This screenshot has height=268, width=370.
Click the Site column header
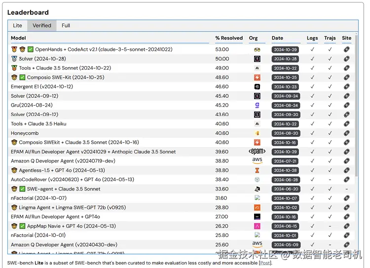346,38
